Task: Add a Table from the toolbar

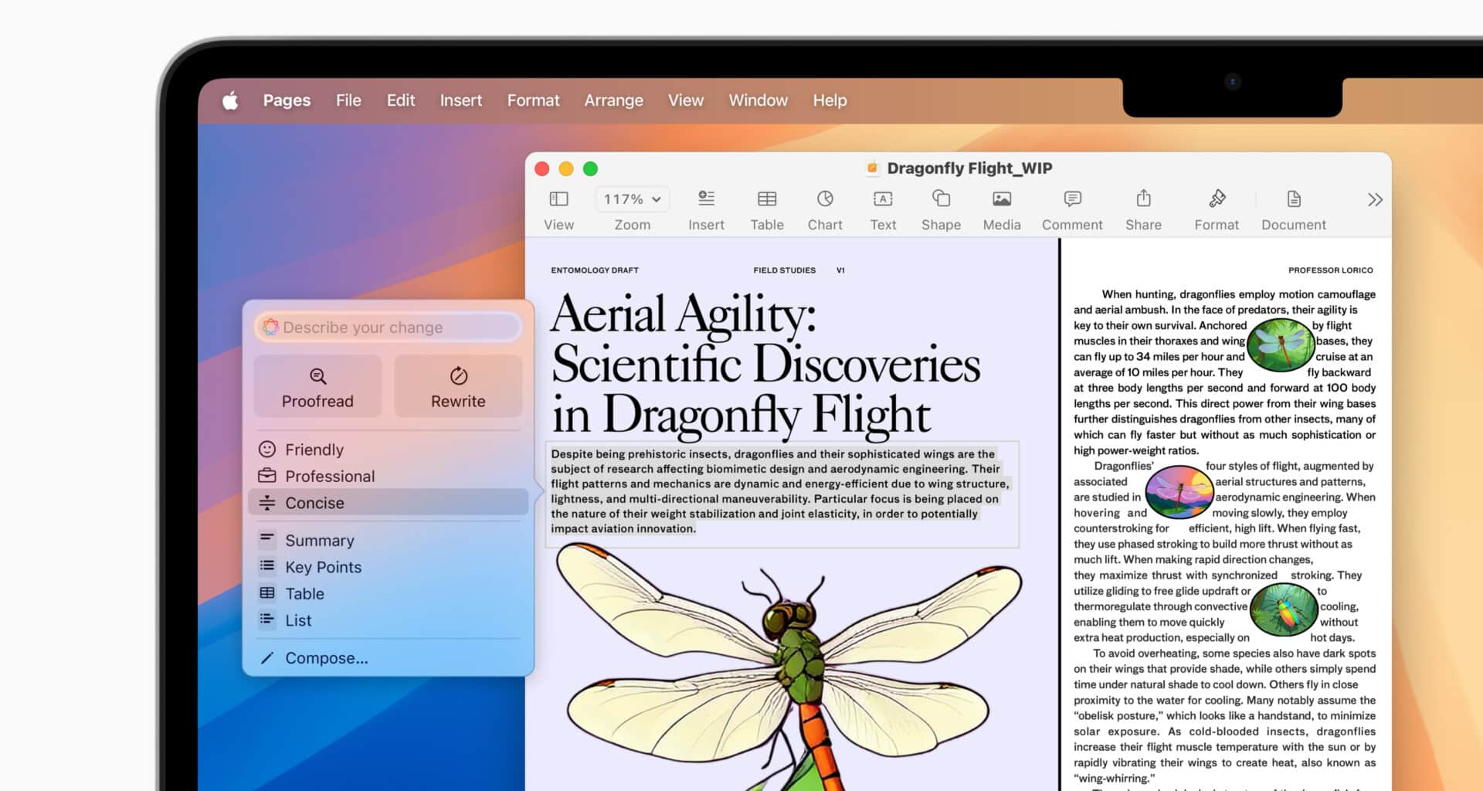Action: click(x=767, y=199)
